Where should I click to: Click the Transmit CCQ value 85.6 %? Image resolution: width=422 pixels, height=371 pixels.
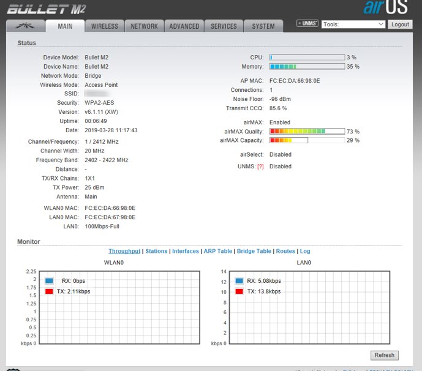pos(278,108)
